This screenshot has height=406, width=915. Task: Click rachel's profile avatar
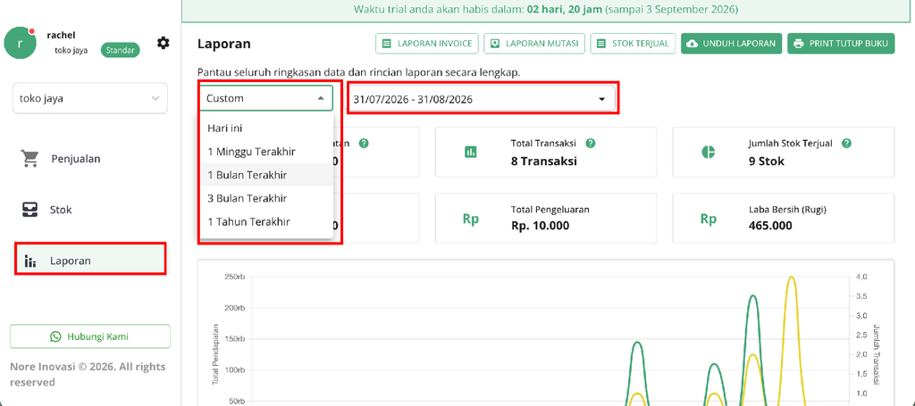(21, 43)
